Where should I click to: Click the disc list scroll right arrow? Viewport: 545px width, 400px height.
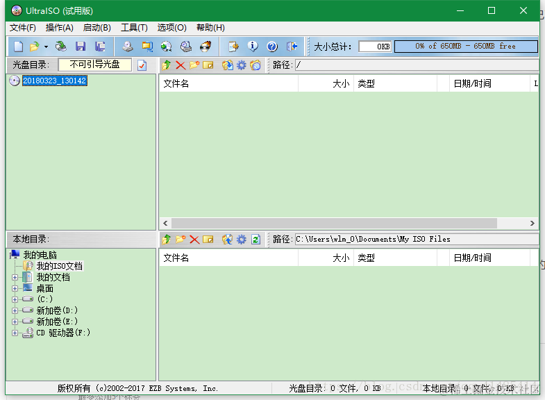(532, 223)
